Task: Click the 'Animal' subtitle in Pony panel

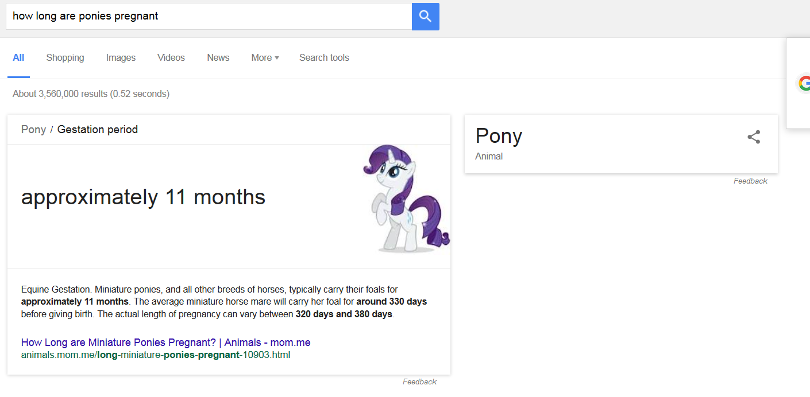Action: (x=489, y=156)
